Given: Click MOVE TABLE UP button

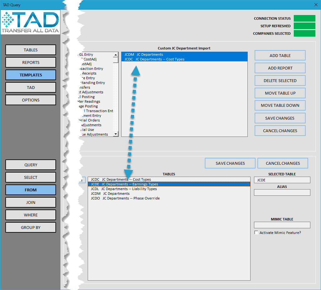Looking at the screenshot, I should click(x=280, y=93).
